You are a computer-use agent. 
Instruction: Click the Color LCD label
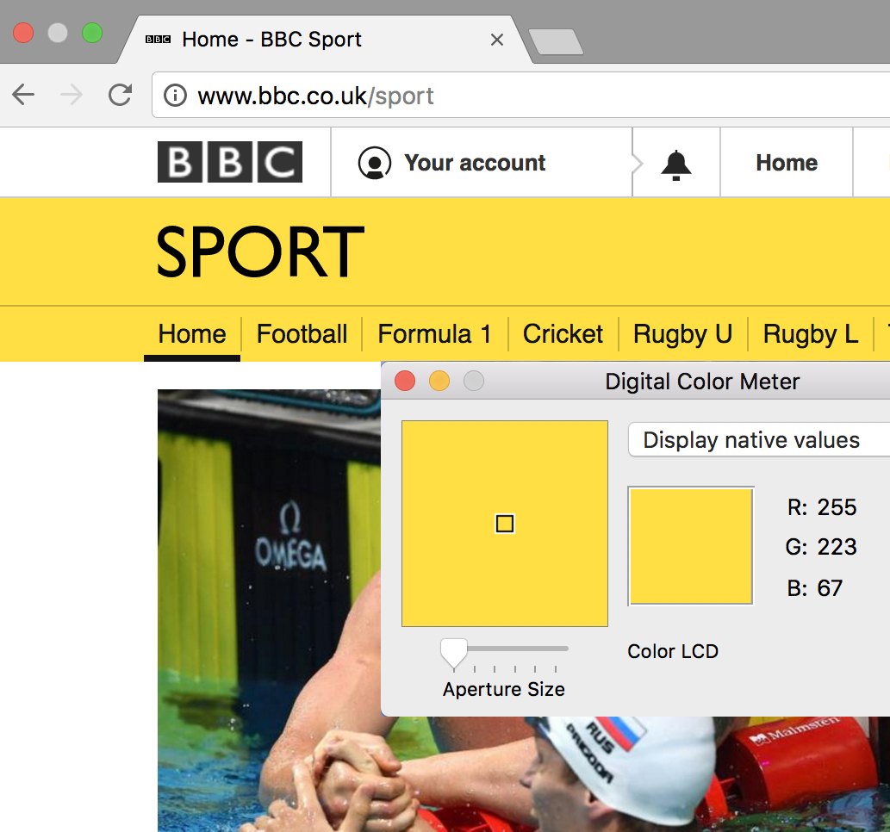coord(673,651)
